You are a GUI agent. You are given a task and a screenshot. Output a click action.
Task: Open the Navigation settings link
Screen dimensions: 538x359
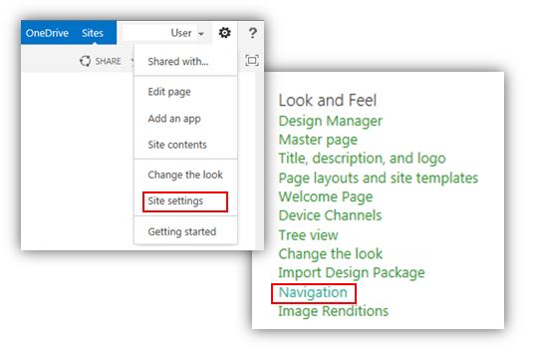coord(313,293)
